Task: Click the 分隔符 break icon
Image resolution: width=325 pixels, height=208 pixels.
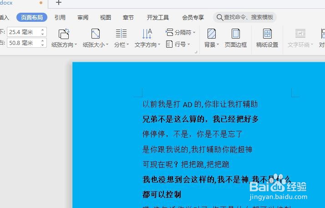Action: click(x=169, y=32)
